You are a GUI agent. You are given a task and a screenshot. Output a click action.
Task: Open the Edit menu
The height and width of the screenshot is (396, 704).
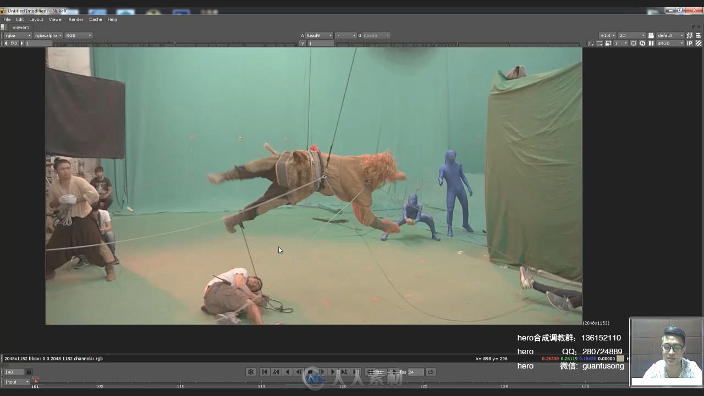pos(20,19)
